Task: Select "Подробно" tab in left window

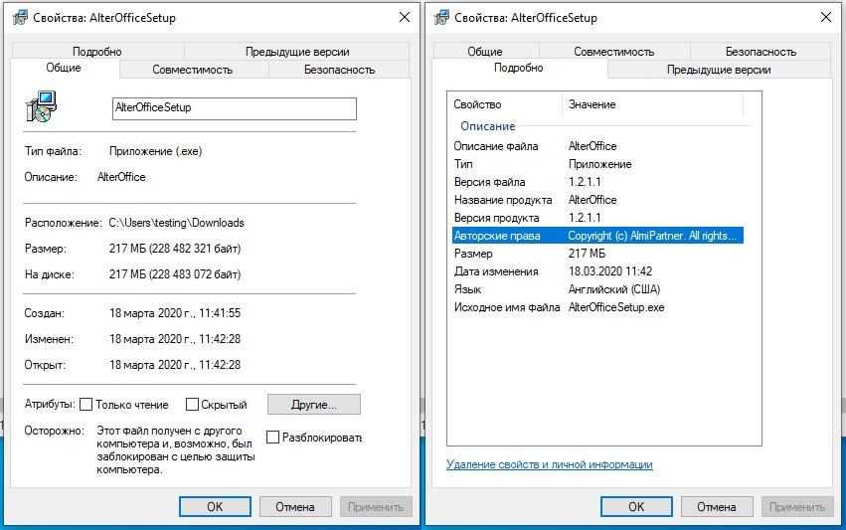Action: pyautogui.click(x=97, y=52)
